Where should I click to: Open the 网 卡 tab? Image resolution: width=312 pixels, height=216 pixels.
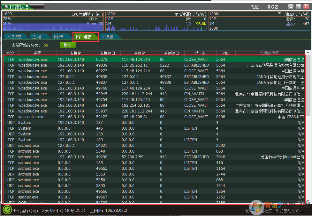[x=58, y=37]
